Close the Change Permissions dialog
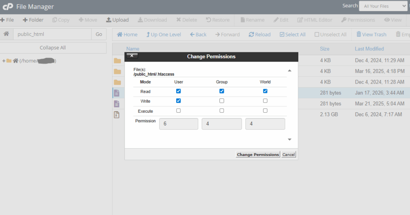Screen dimensions: 410x215 (132, 56)
